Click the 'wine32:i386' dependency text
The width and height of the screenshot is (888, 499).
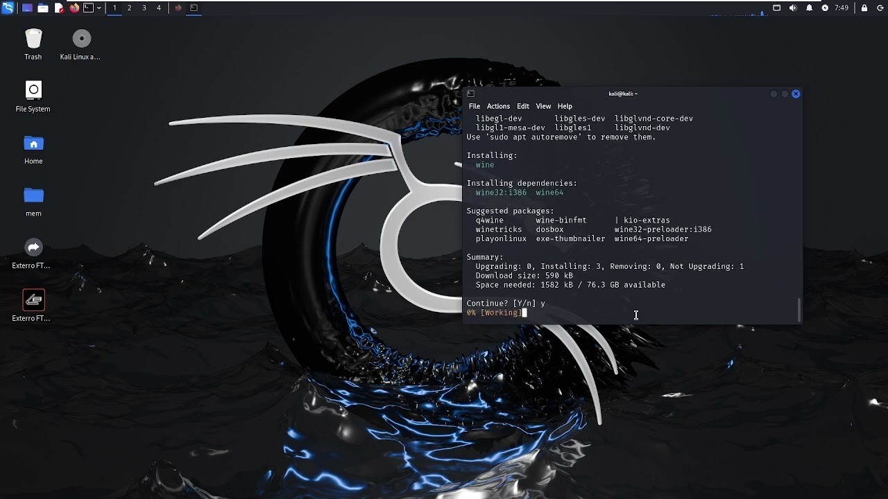pos(501,193)
